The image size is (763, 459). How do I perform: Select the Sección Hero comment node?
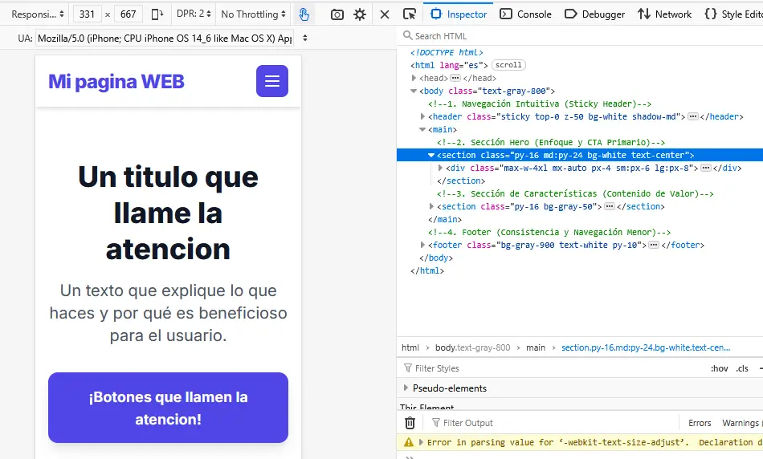[x=551, y=143]
